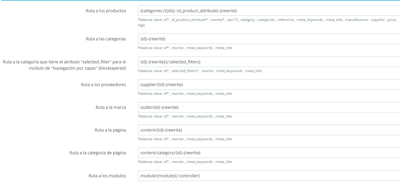Click keywords hint below 'Ruta a la marca' field

(185, 116)
